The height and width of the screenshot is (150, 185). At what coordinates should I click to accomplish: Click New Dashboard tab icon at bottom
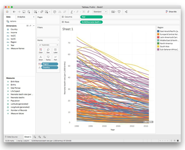[x=40, y=137]
